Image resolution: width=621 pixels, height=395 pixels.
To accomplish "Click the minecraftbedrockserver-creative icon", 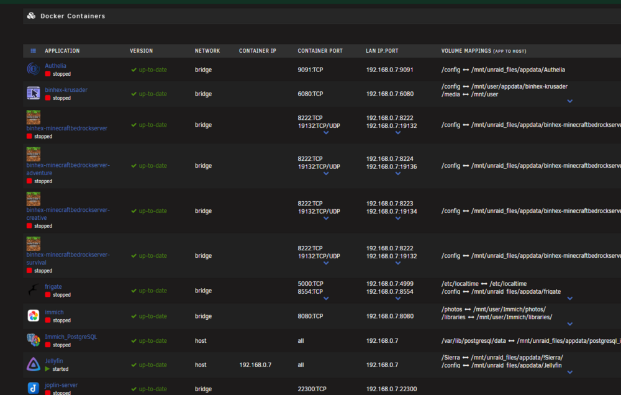I will (34, 199).
